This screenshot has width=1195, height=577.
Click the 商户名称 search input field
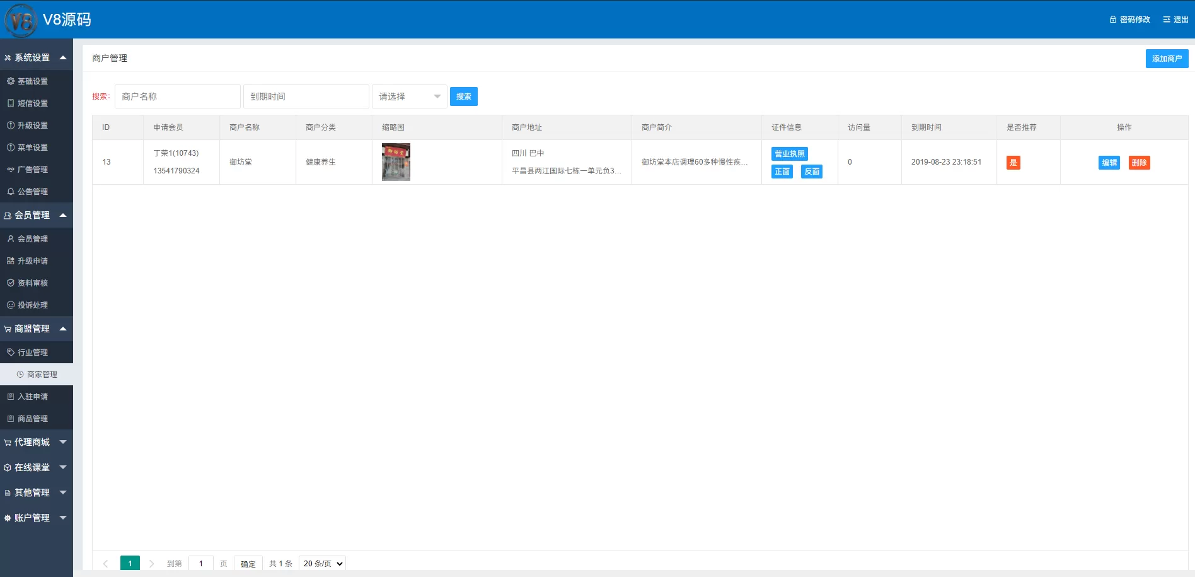pos(177,96)
